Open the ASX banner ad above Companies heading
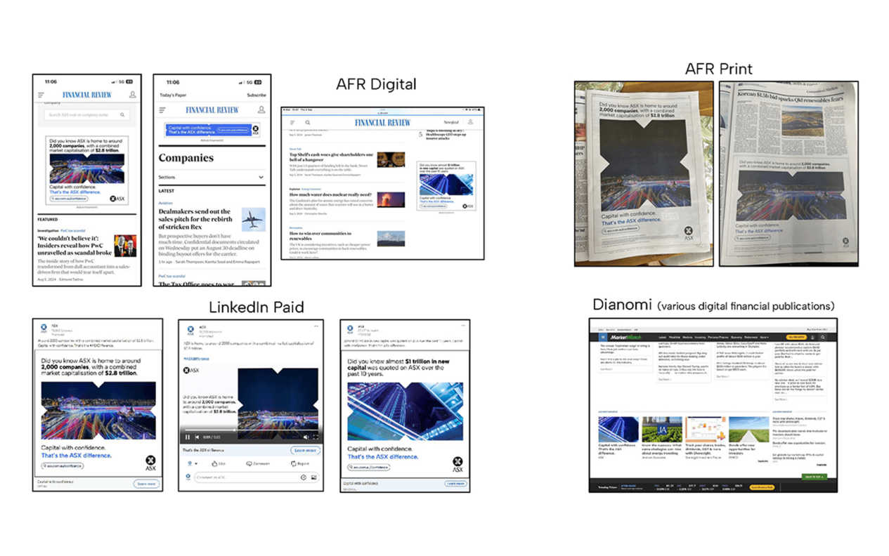The image size is (889, 556). (212, 131)
